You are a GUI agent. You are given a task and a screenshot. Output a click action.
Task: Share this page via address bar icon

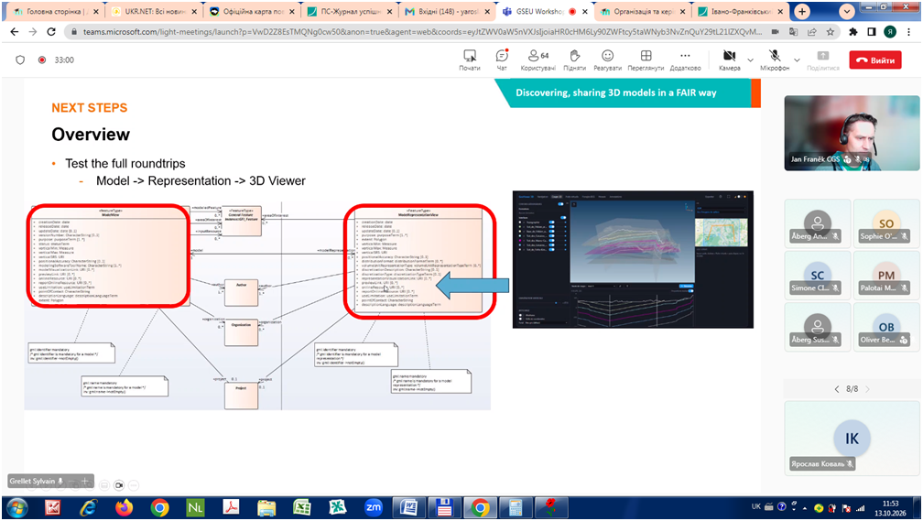[x=811, y=32]
